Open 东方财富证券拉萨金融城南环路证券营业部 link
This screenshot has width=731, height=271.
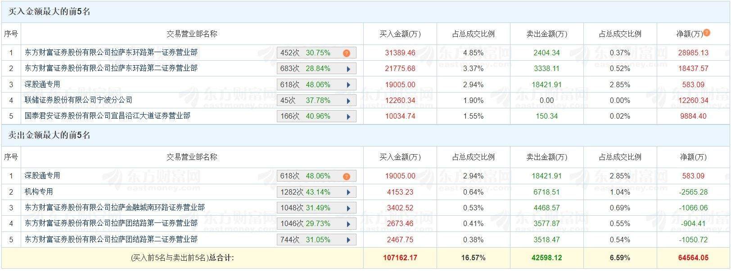114,208
